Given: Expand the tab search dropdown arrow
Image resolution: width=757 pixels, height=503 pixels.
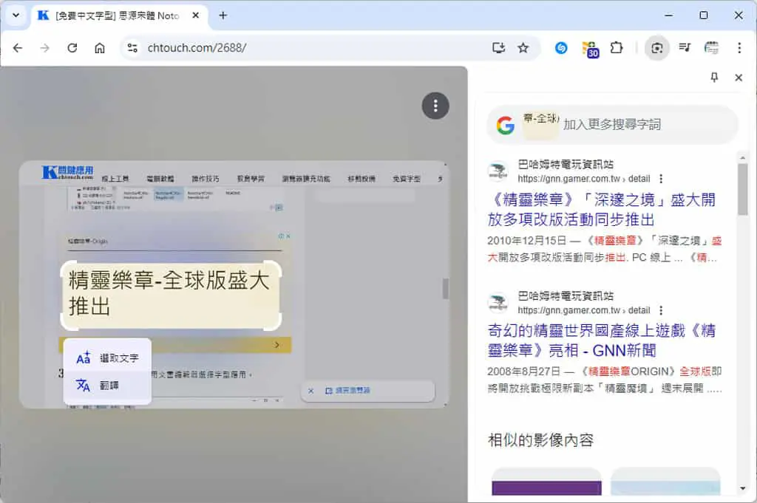Looking at the screenshot, I should click(x=16, y=16).
